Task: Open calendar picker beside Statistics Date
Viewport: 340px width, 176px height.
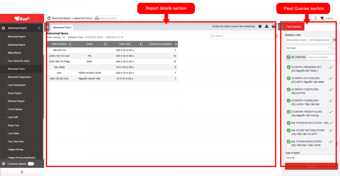Action: (x=335, y=40)
